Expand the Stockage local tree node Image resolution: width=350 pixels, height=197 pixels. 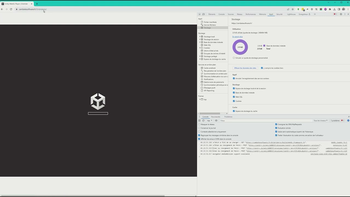(x=200, y=37)
